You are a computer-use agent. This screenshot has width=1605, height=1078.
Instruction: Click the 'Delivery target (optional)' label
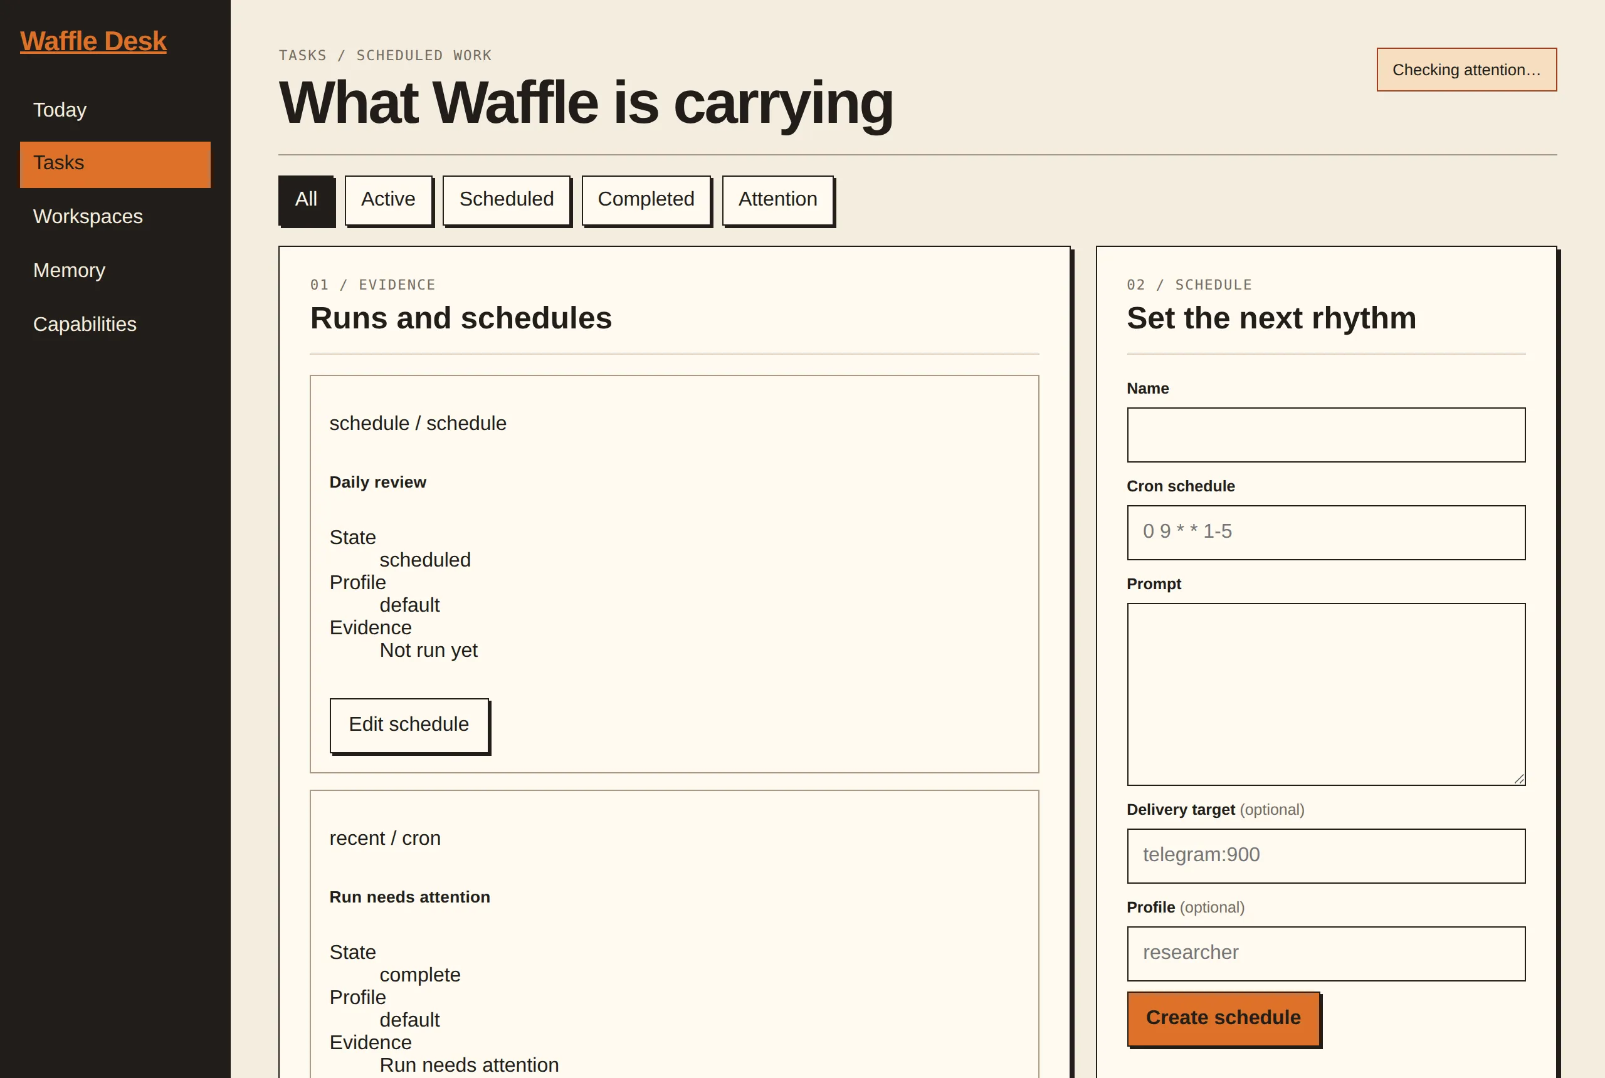(x=1215, y=810)
